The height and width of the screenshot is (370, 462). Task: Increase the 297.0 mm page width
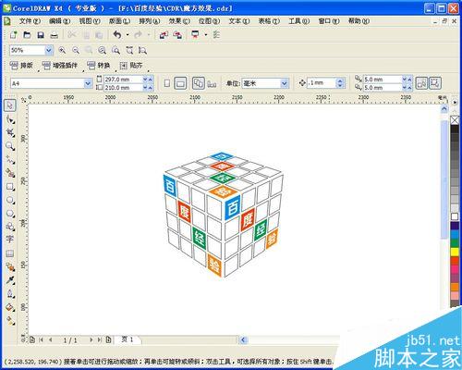151,80
